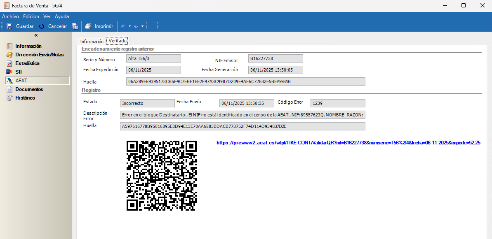Switch to the Información tab

point(92,42)
